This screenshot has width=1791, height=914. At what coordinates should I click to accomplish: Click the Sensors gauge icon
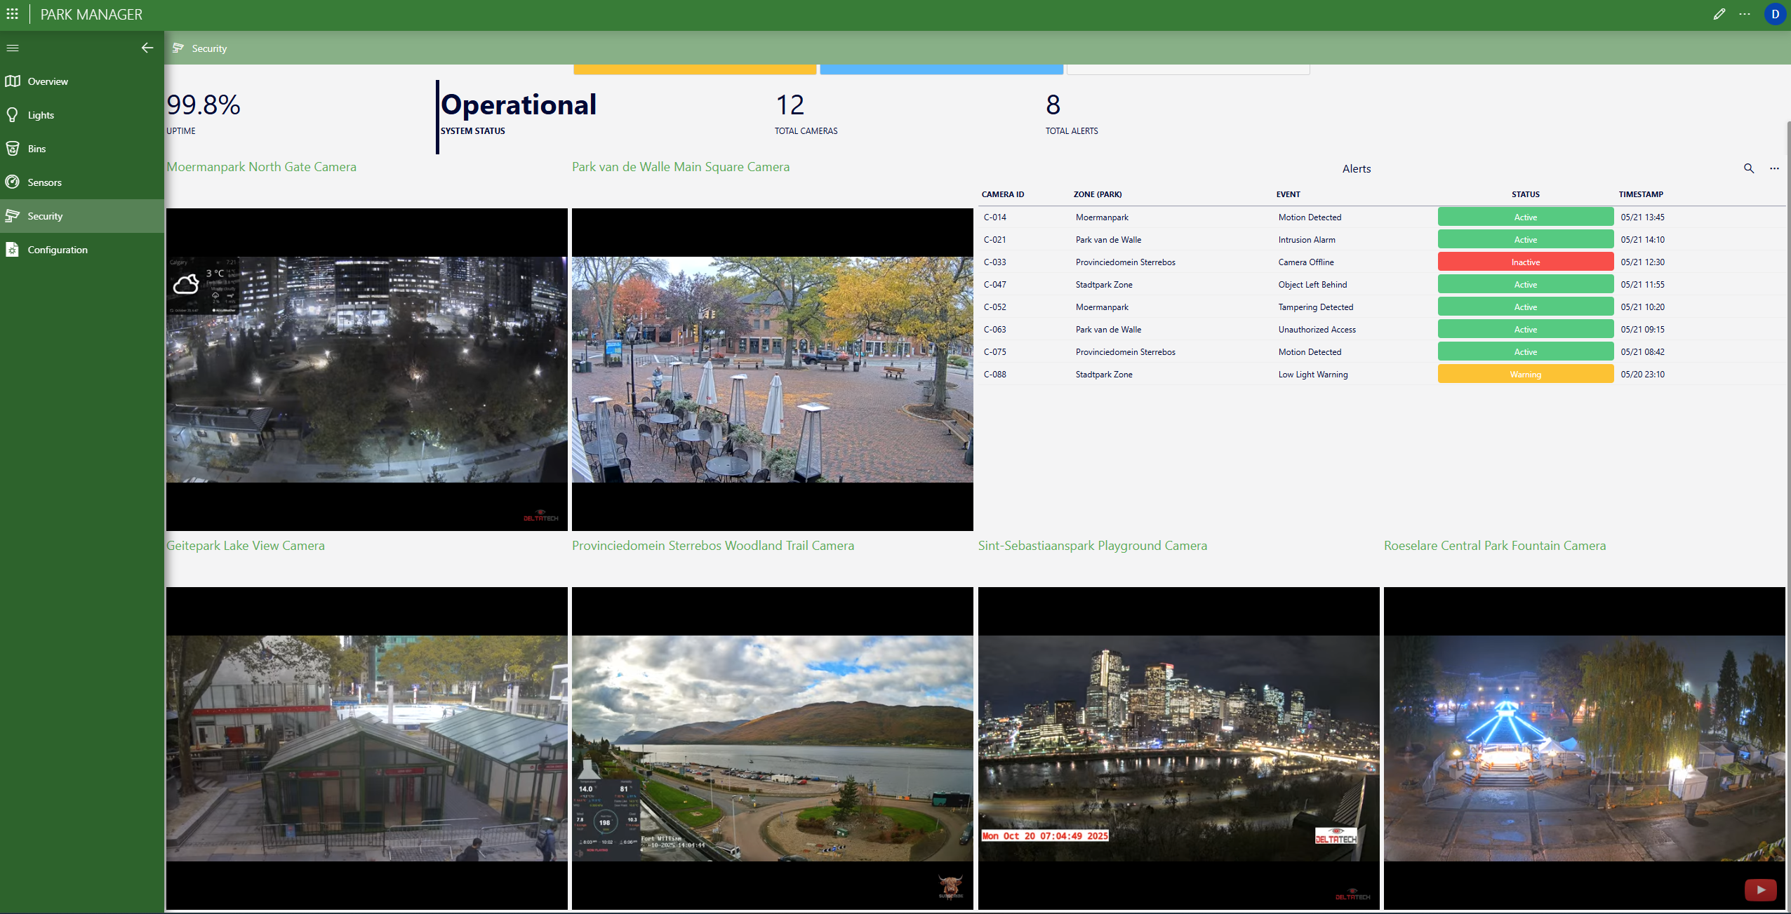tap(13, 182)
